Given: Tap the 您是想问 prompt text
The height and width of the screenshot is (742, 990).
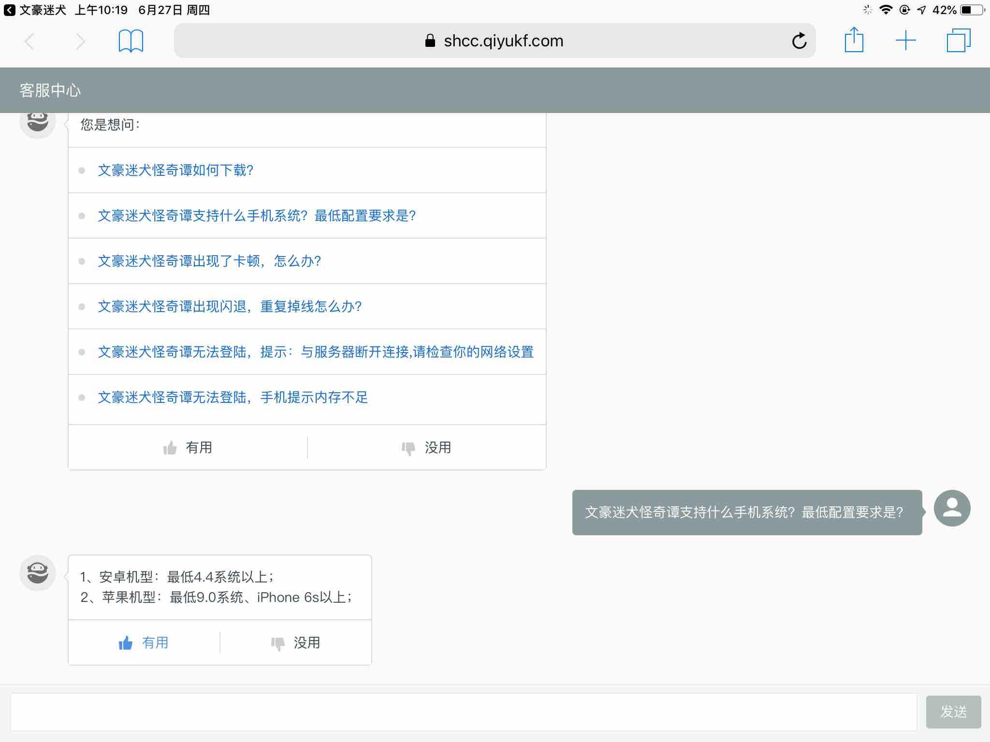Looking at the screenshot, I should [x=110, y=125].
